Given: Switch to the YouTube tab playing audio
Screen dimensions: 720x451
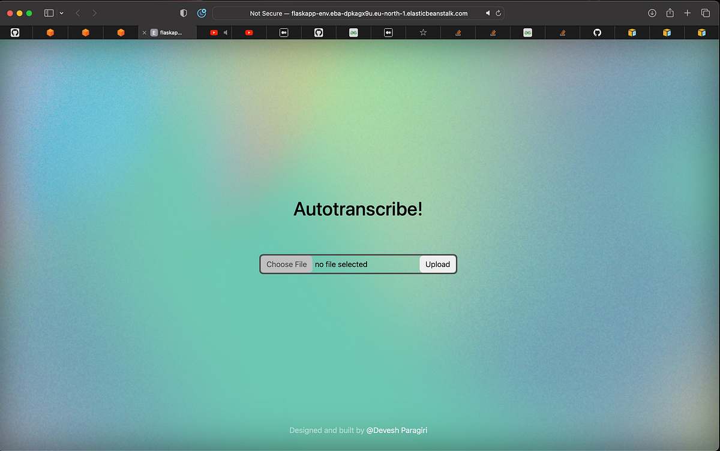Looking at the screenshot, I should pyautogui.click(x=214, y=32).
